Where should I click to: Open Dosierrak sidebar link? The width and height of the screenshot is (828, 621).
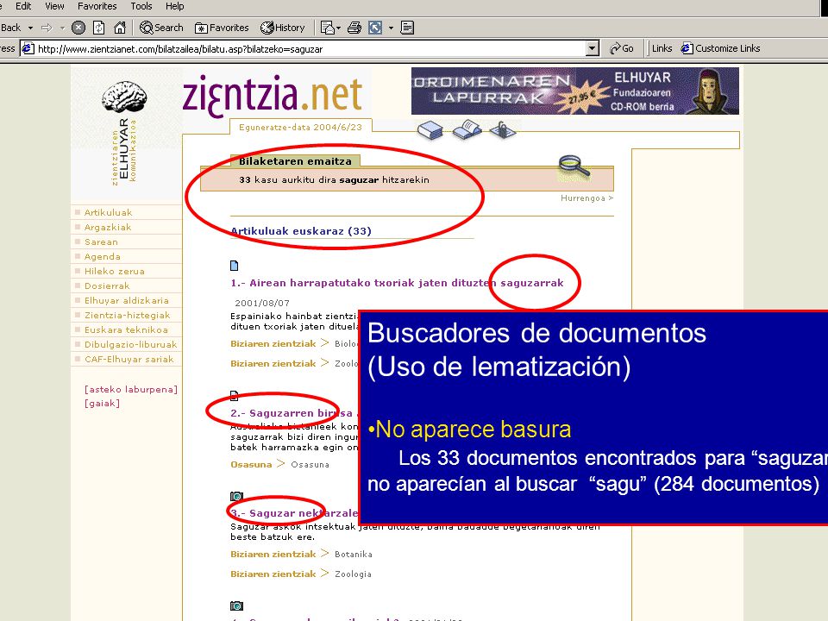pos(107,285)
